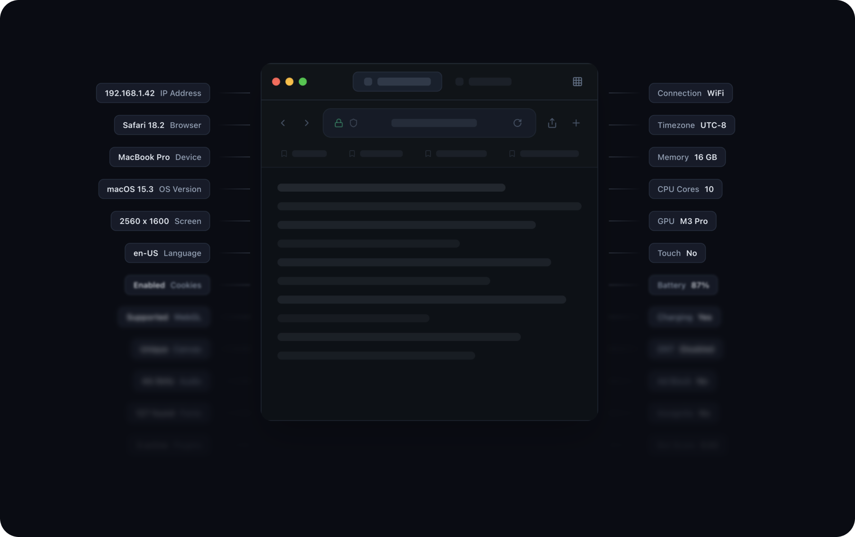The height and width of the screenshot is (537, 855).
Task: Switch to the second browser tab
Action: 483,82
